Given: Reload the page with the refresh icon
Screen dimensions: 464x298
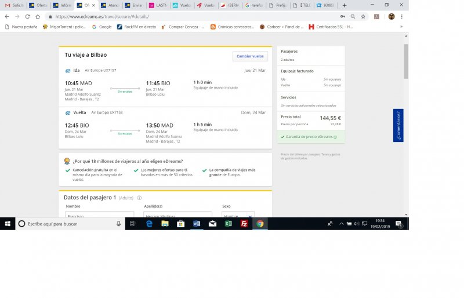Looking at the screenshot, I should pyautogui.click(x=27, y=17).
